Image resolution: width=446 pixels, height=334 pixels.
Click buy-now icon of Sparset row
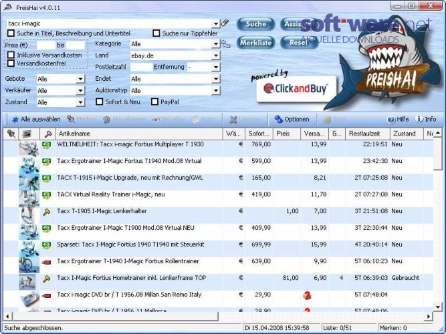pyautogui.click(x=46, y=245)
